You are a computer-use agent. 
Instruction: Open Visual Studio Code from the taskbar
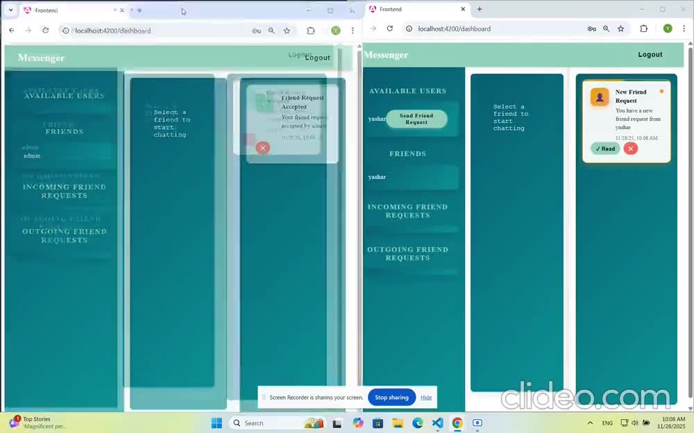(437, 423)
